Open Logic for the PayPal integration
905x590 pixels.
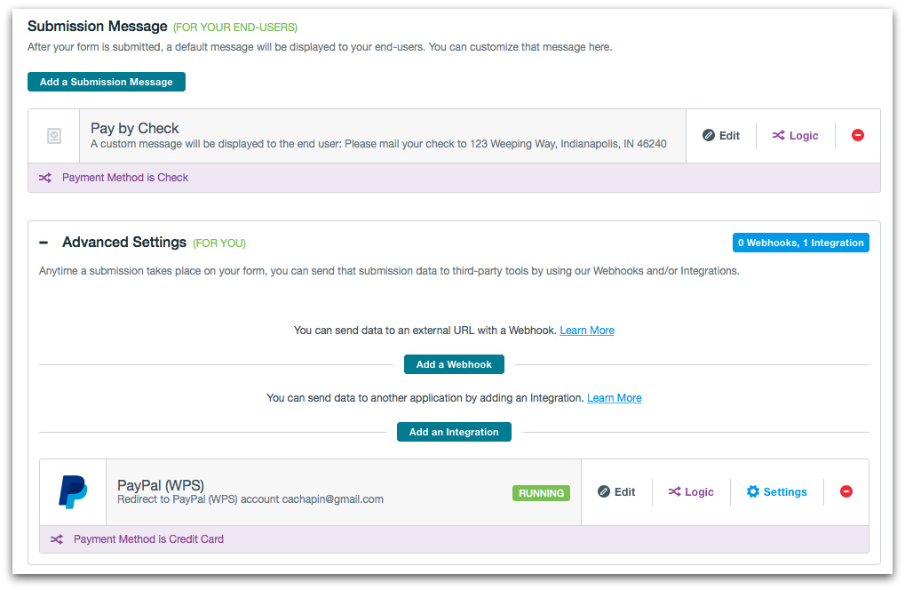691,491
